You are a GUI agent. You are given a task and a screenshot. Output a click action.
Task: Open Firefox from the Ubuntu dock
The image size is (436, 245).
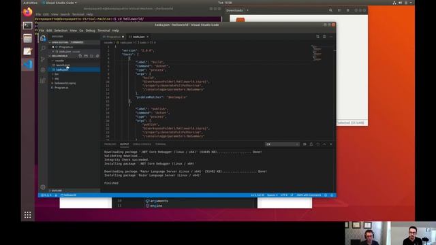click(27, 12)
